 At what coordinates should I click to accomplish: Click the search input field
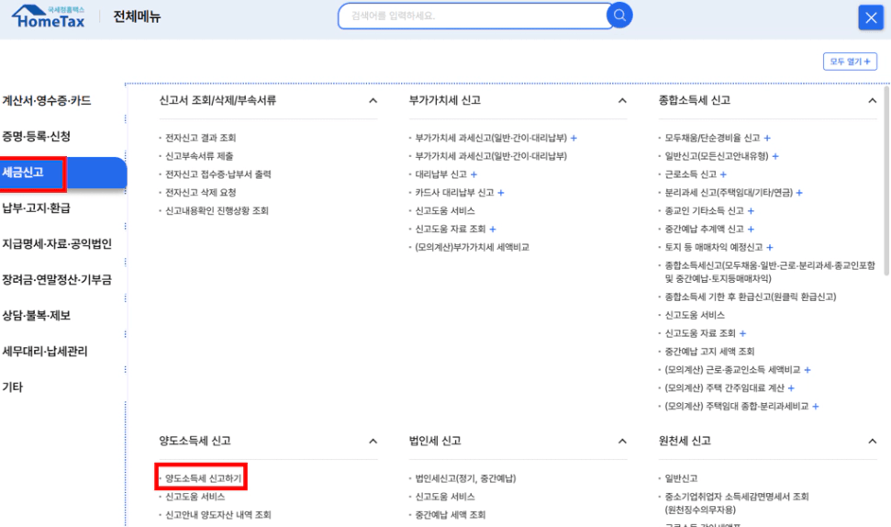[x=473, y=16]
